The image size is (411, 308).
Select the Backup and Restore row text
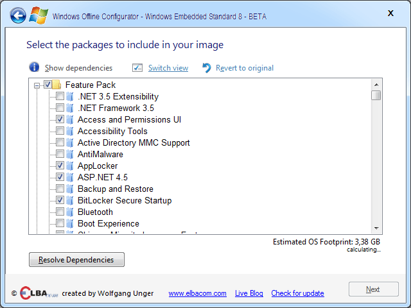[116, 189]
